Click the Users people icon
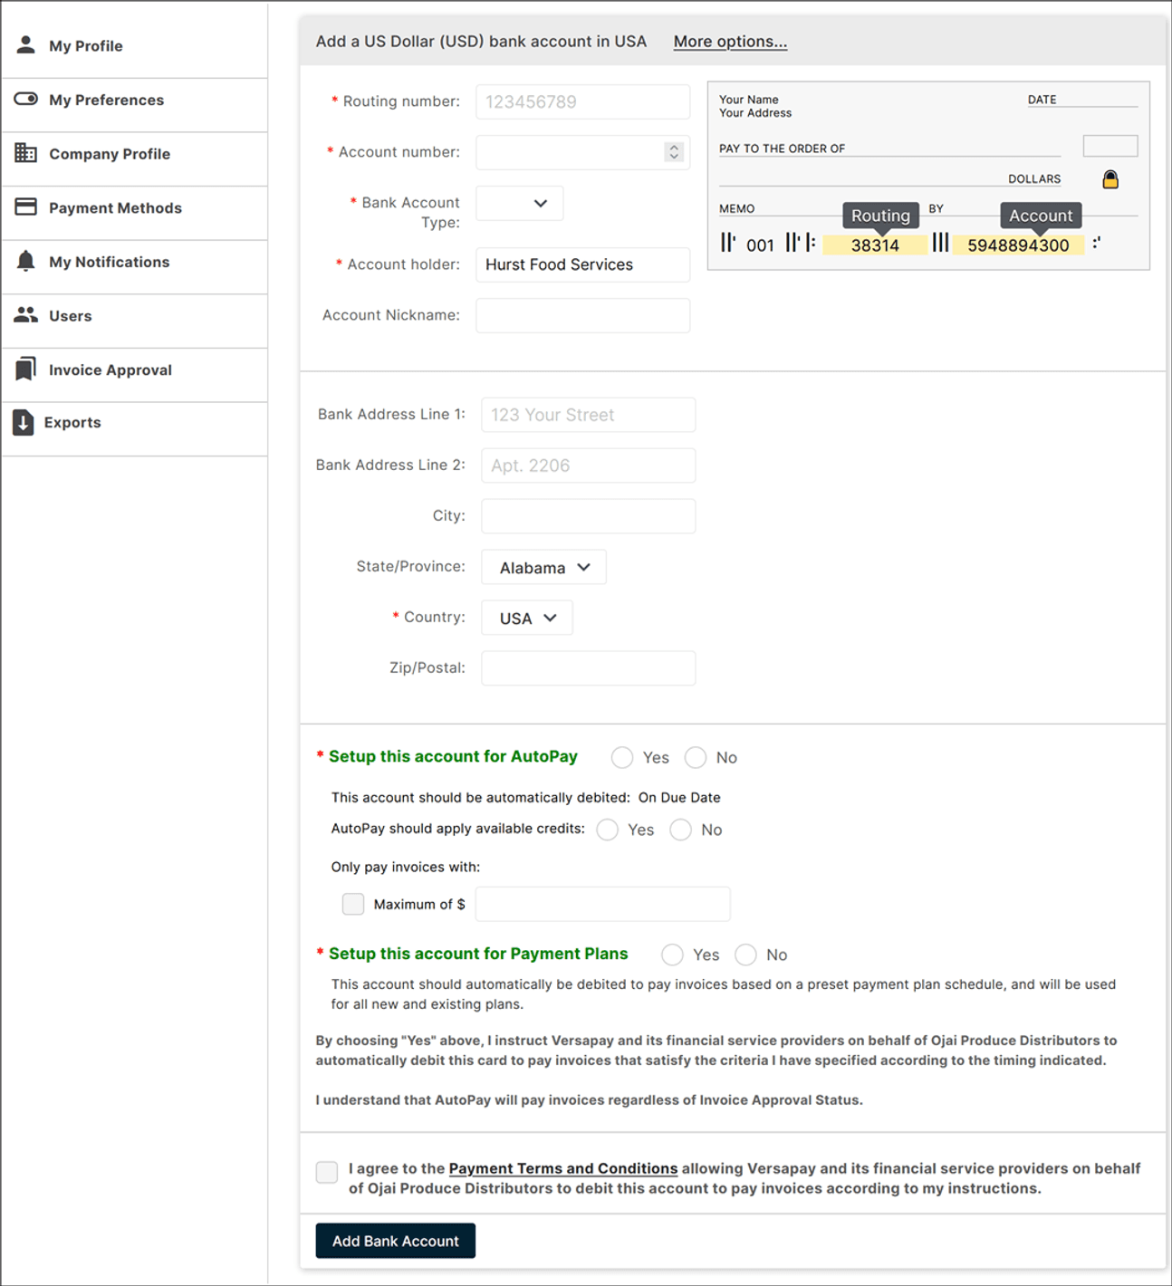1172x1286 pixels. click(x=26, y=314)
